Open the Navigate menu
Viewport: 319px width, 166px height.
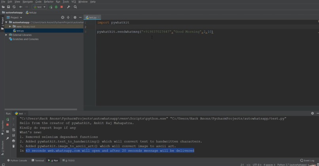coord(28,2)
